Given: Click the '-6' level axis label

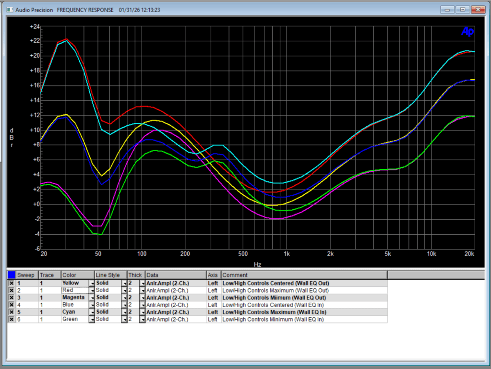Looking at the screenshot, I should pyautogui.click(x=36, y=249).
